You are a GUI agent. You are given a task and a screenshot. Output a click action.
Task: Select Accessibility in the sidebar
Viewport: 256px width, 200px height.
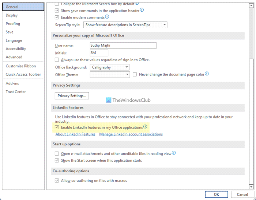[x=23, y=49]
